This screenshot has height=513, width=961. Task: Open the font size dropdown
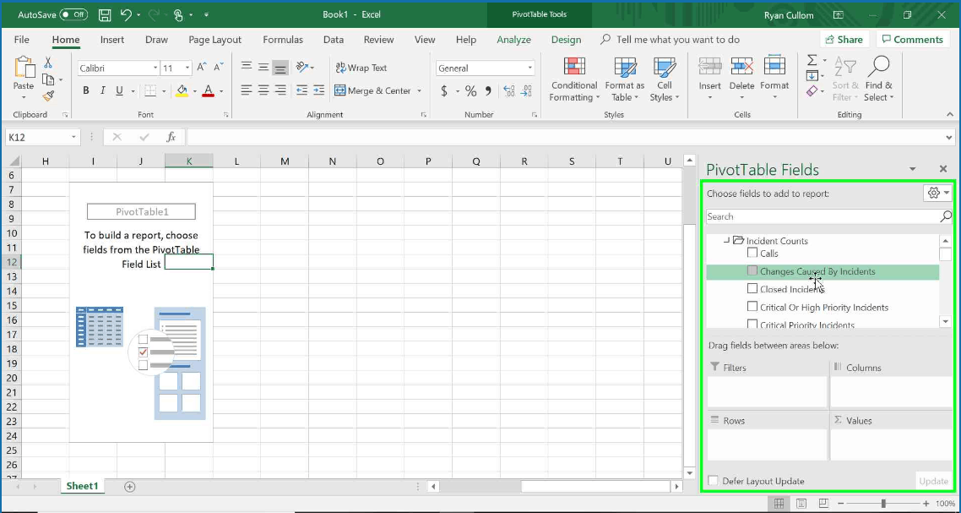(x=187, y=68)
